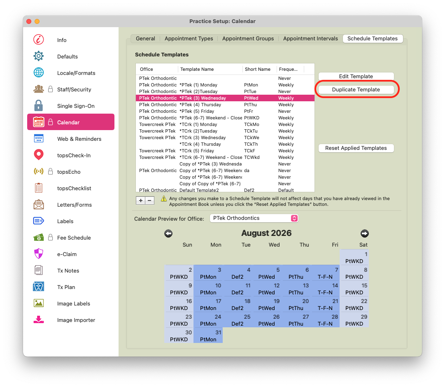Select the *PTek (3) Wednesday row
This screenshot has height=387, width=445.
pyautogui.click(x=225, y=98)
